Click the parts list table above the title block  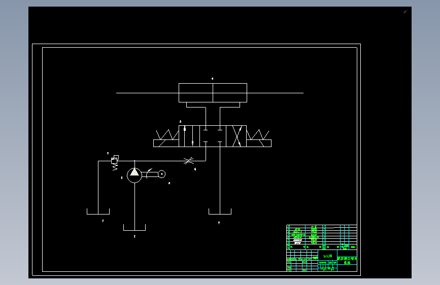(x=322, y=237)
